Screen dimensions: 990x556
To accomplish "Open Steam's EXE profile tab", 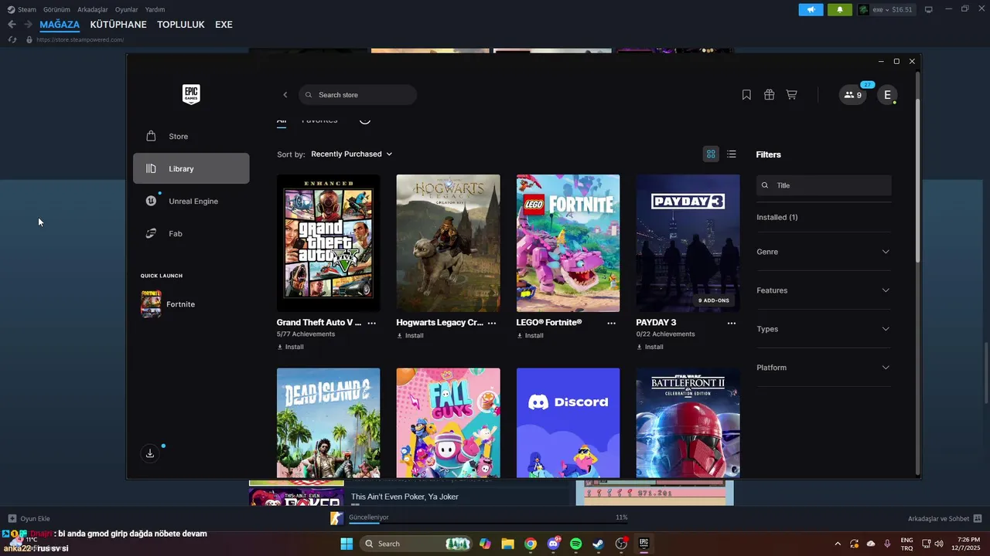I will 224,25.
